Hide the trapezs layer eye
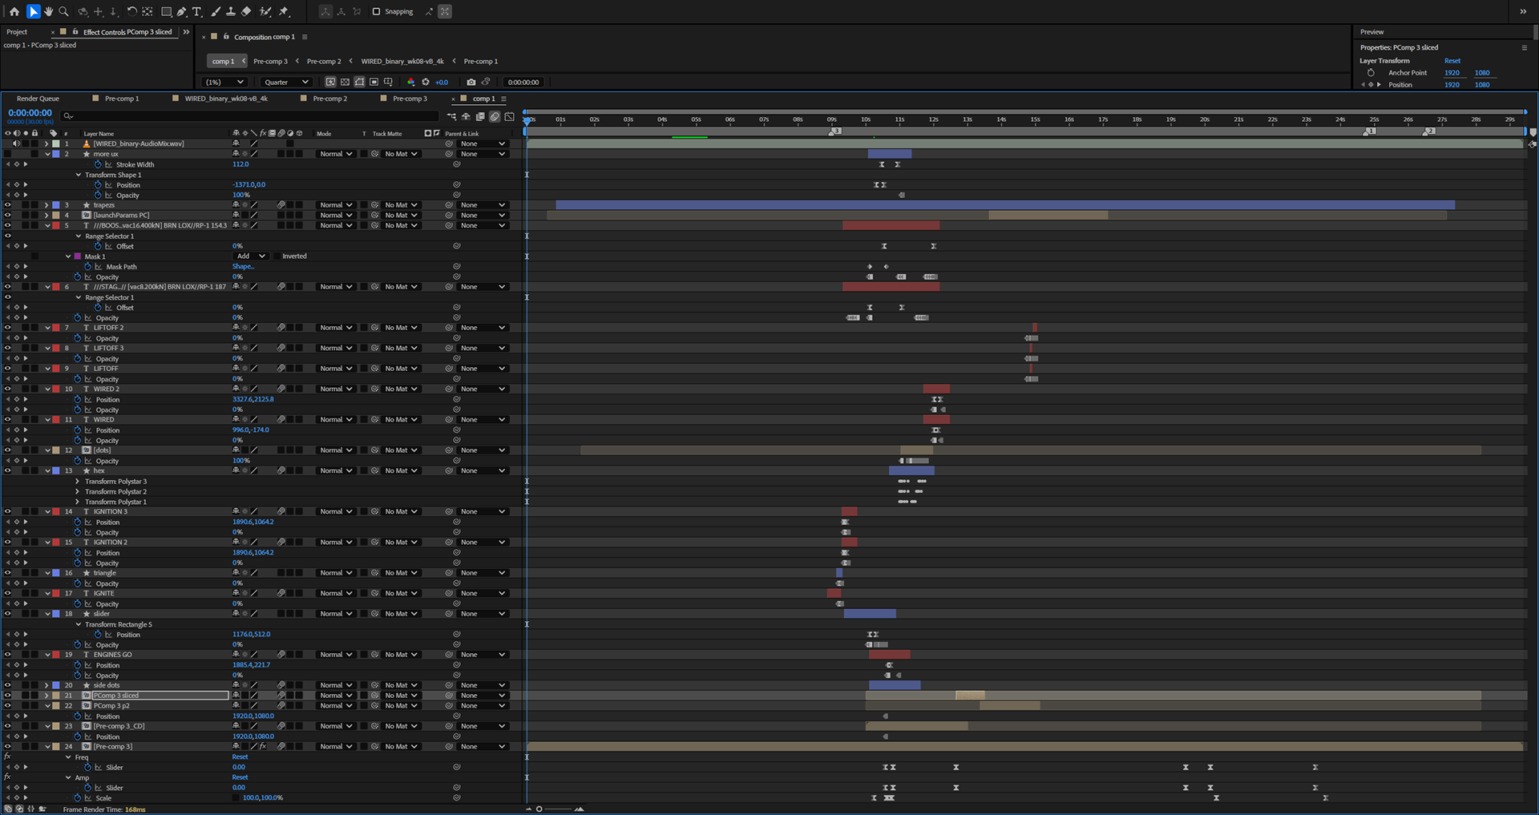This screenshot has height=815, width=1539. pyautogui.click(x=7, y=205)
